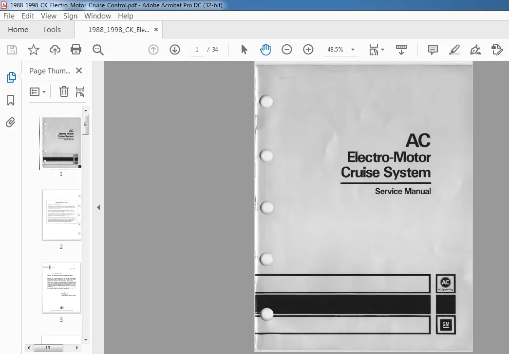Click the GM logo on the page
Image resolution: width=509 pixels, height=354 pixels.
[x=446, y=324]
